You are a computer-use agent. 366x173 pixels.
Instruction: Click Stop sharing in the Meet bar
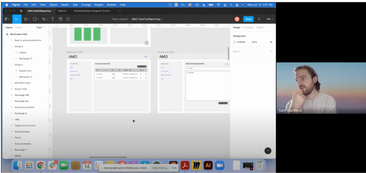pyautogui.click(x=159, y=167)
